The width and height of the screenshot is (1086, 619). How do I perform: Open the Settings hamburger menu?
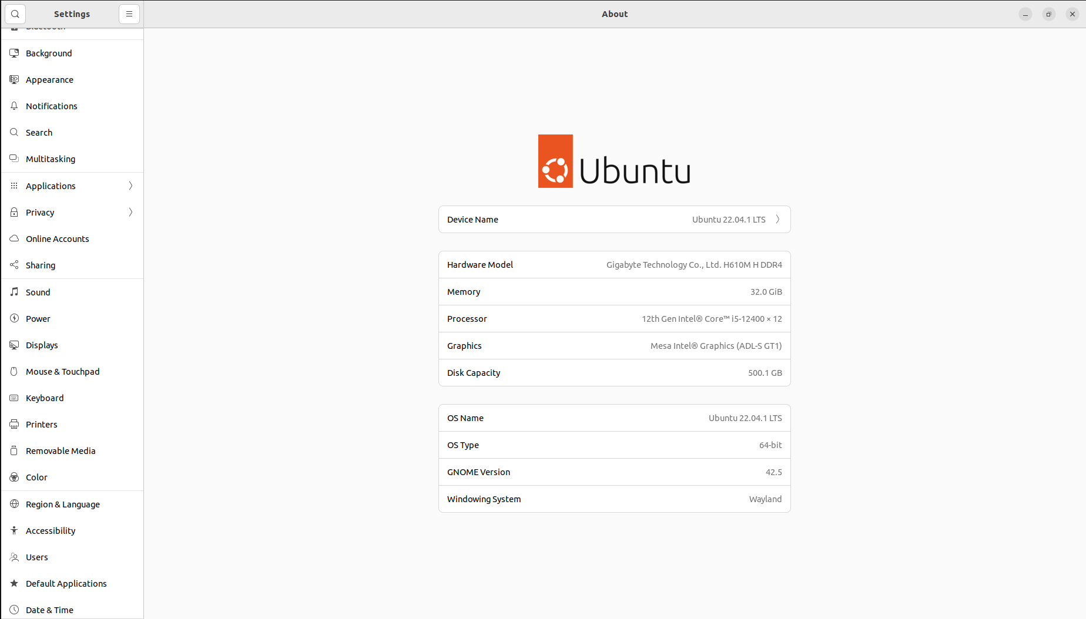(129, 14)
